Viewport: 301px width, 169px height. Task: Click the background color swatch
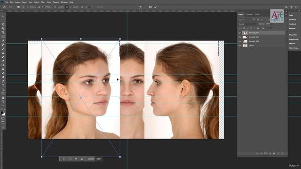4,114
